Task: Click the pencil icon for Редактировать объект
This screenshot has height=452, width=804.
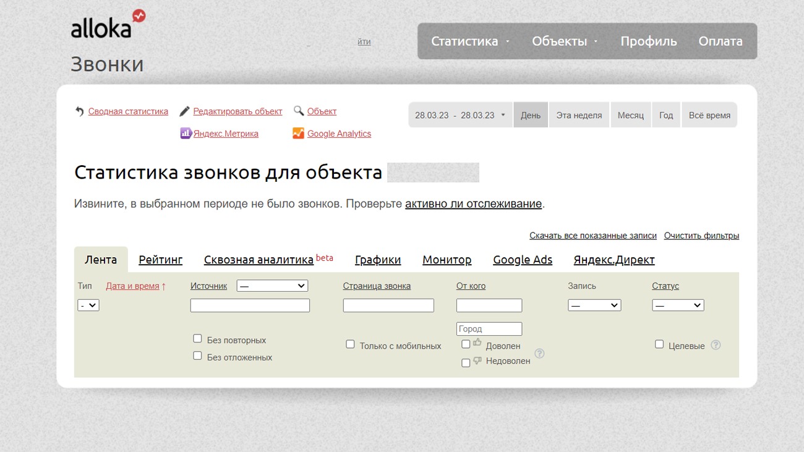Action: click(184, 112)
